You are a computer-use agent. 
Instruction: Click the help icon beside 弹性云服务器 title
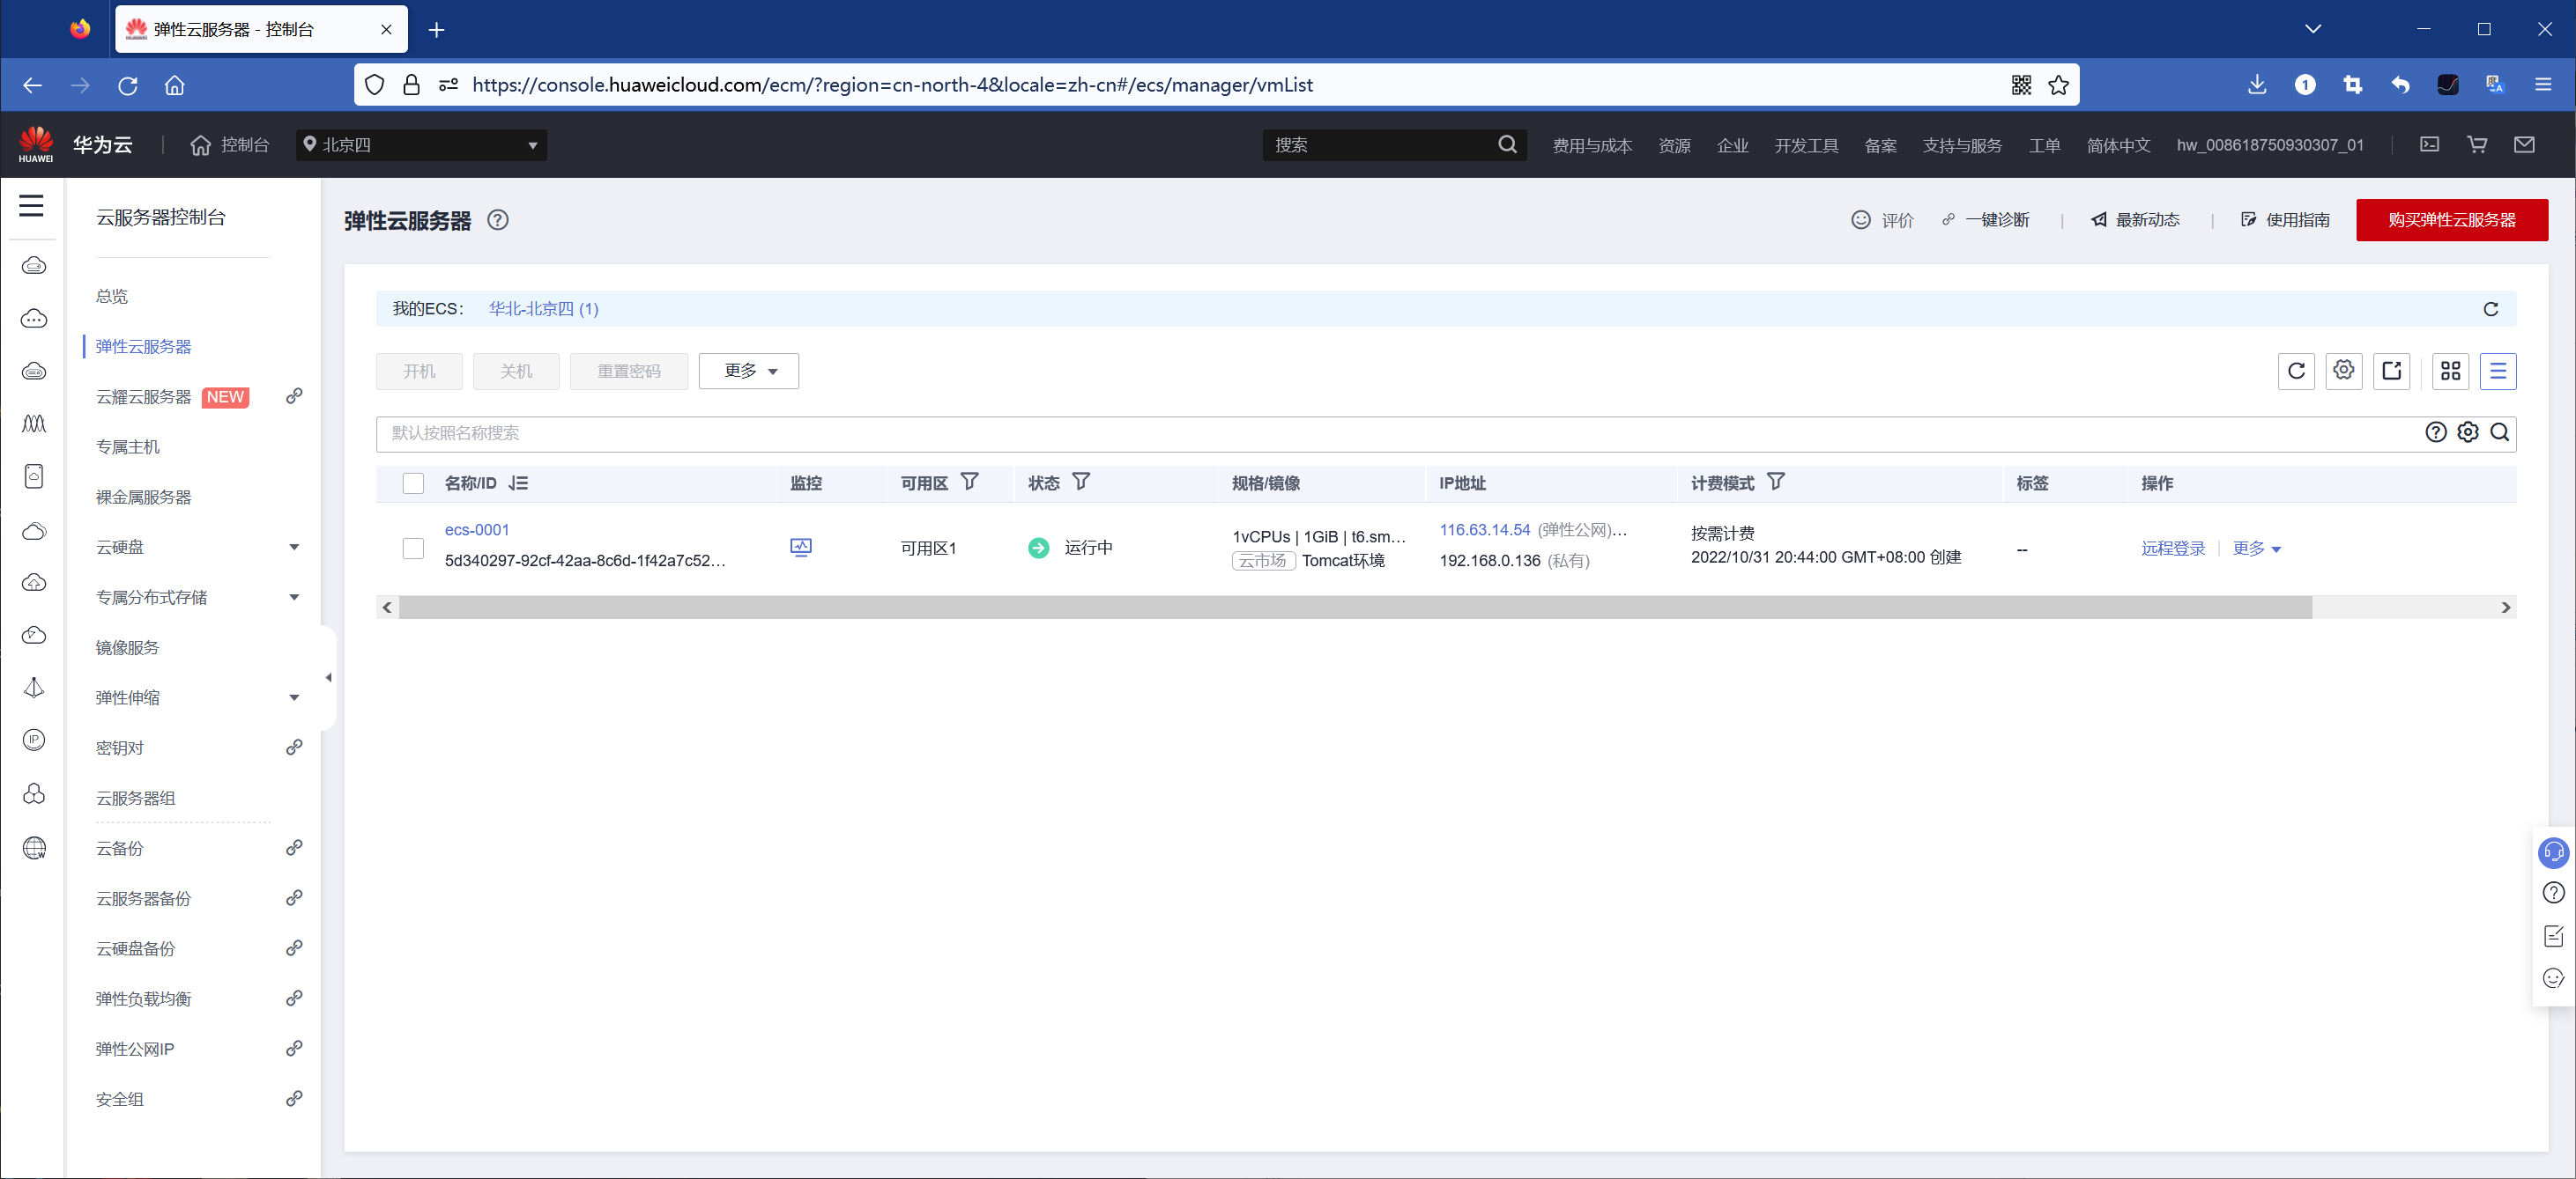point(498,220)
